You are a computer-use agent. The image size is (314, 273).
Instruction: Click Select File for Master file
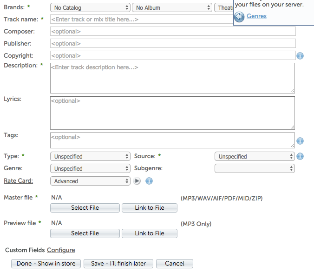(85, 208)
